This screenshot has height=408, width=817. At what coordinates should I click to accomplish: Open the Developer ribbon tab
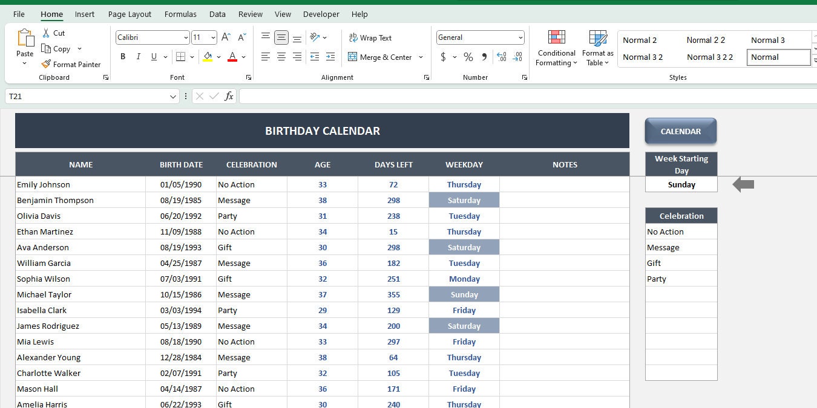[x=321, y=14]
